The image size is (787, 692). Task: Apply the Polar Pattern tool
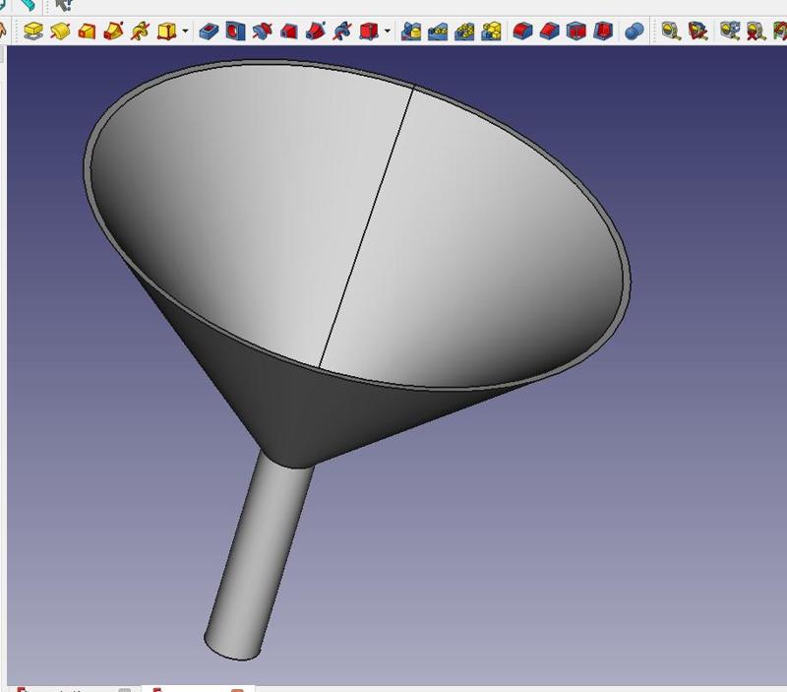point(464,31)
